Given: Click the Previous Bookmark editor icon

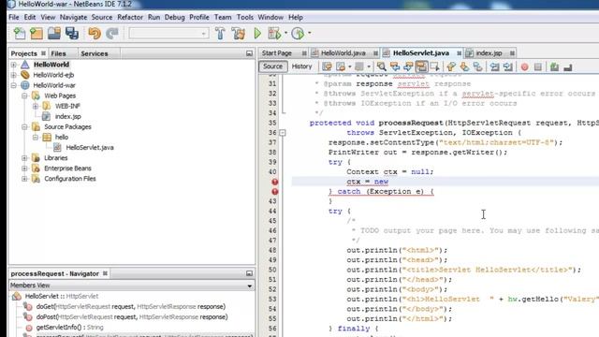Looking at the screenshot, I should pos(451,66).
